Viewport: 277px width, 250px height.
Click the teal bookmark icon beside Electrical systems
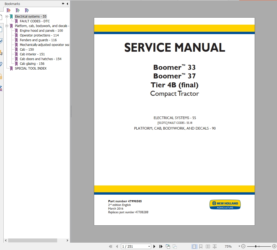11,17
